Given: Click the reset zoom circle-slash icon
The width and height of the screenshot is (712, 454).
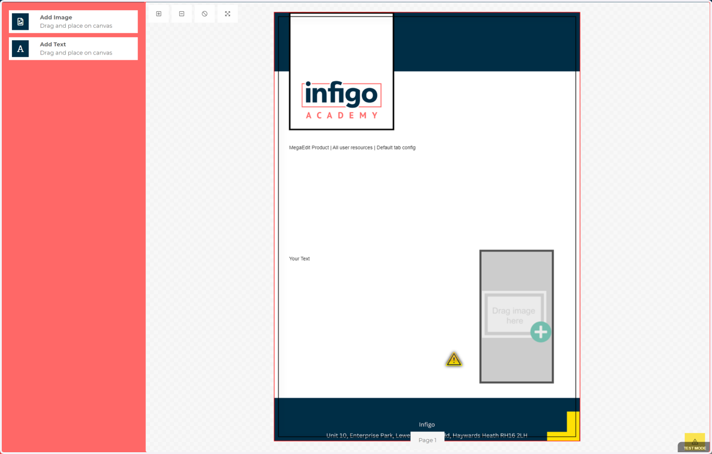Looking at the screenshot, I should 205,14.
